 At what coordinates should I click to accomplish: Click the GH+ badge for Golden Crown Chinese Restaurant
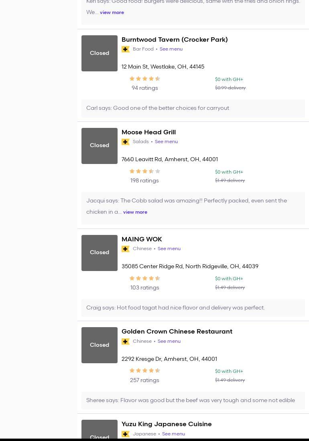coord(126,342)
